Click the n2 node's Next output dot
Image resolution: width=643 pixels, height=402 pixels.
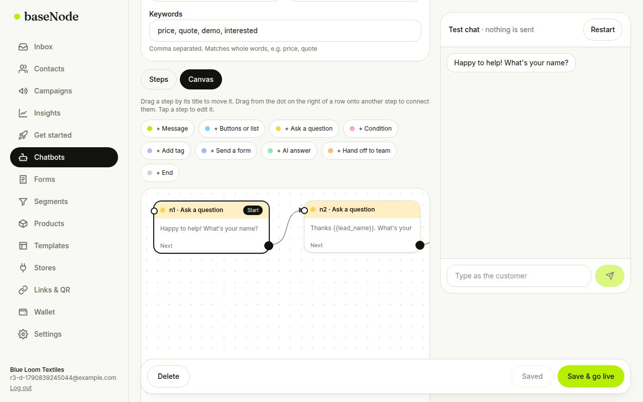pos(419,245)
